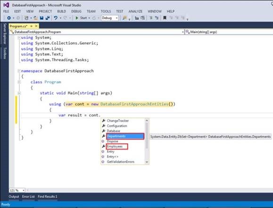Click the Save All icon

click(x=48, y=18)
